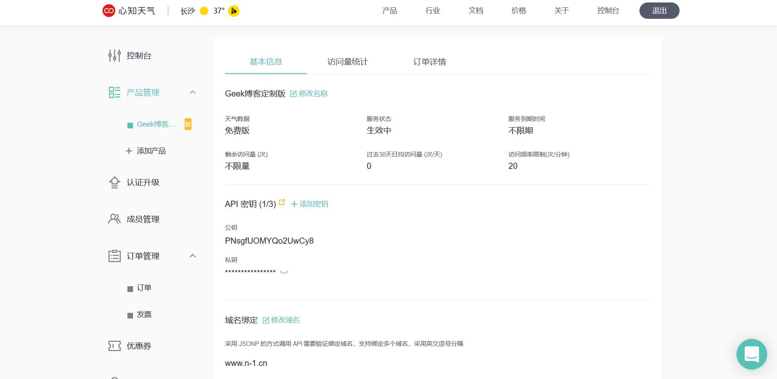Click the 优惠券 coupon ticket icon
The width and height of the screenshot is (777, 379).
click(114, 346)
